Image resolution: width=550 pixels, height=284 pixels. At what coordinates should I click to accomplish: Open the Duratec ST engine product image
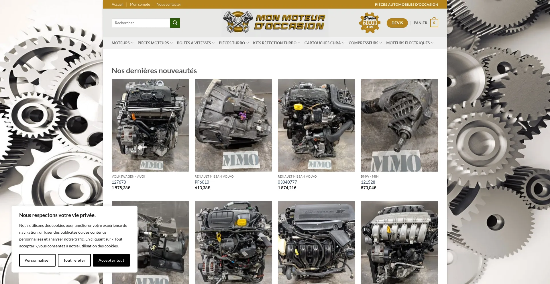click(x=317, y=243)
